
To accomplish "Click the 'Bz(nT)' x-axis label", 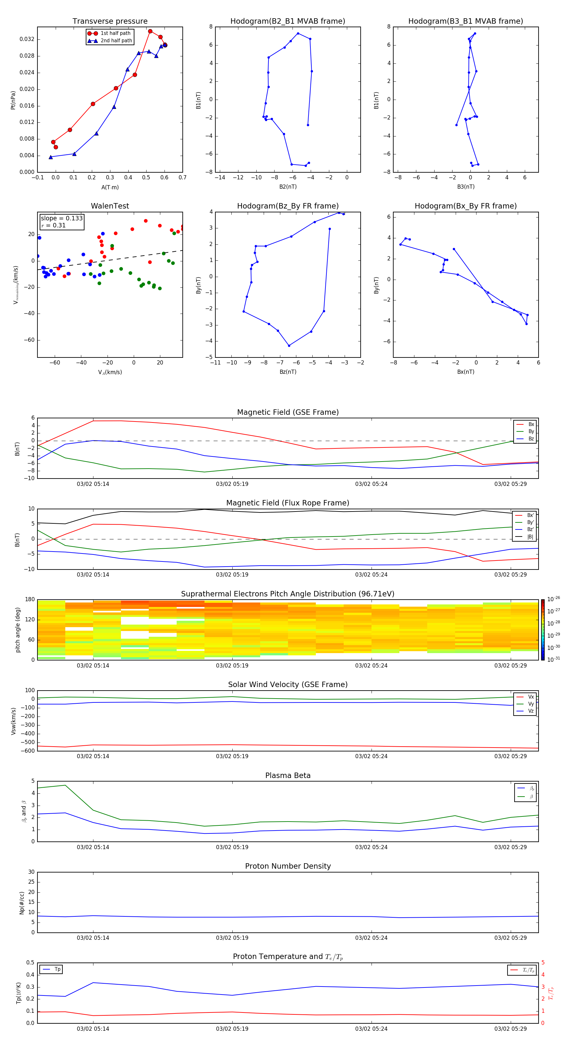I will click(288, 372).
